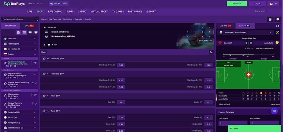Viewport: 283px width, 132px height.
Task: Switch to Live TV tab
Action: pos(245,26)
